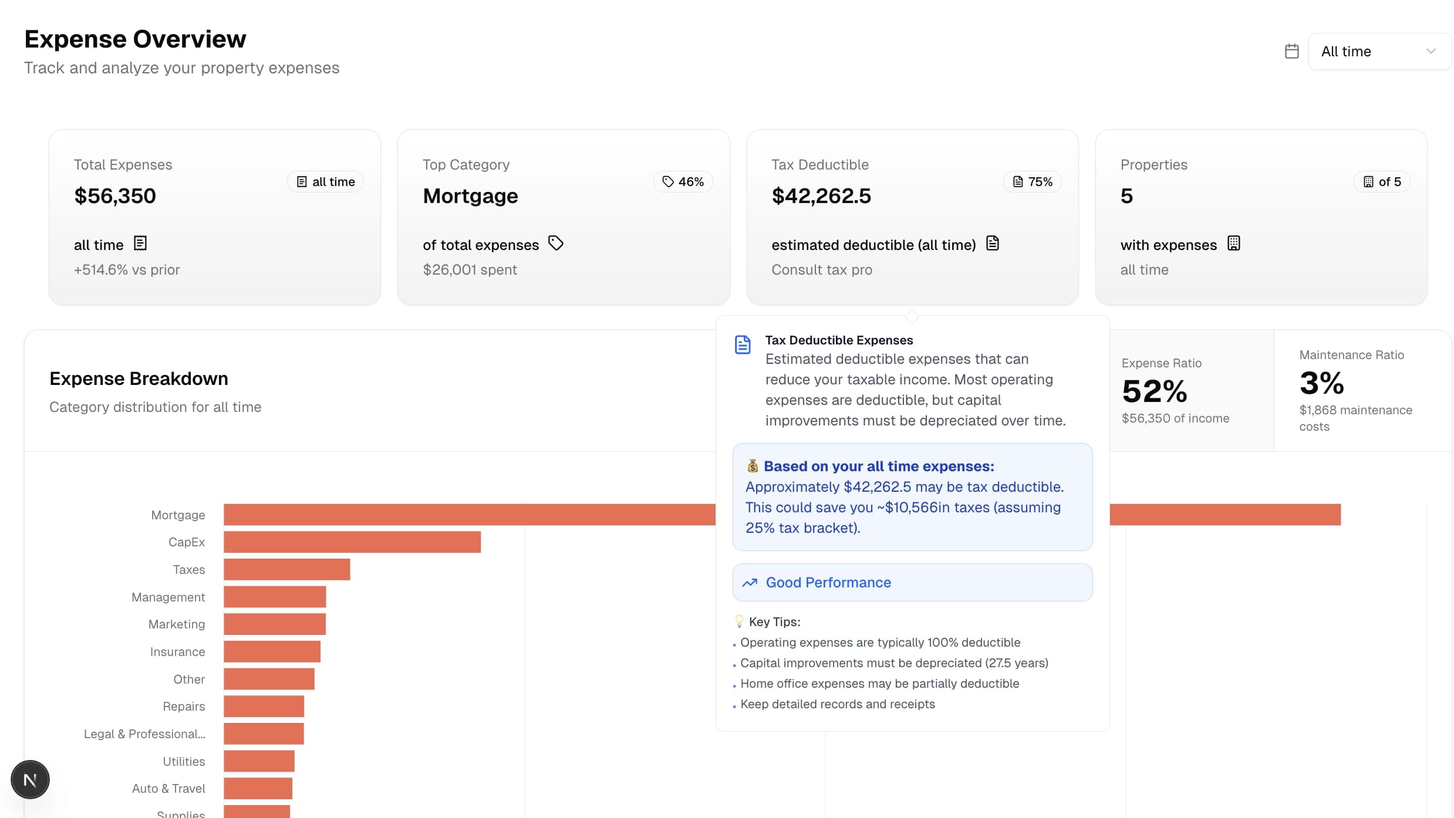1454x818 pixels.
Task: Click the 46% badge on the Top Category card
Action: pos(683,181)
